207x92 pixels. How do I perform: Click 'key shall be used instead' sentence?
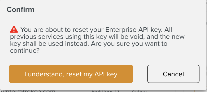coord(49,44)
